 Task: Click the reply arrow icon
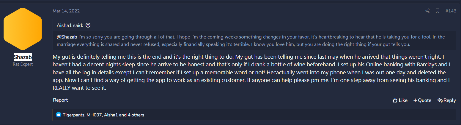pyautogui.click(x=440, y=100)
